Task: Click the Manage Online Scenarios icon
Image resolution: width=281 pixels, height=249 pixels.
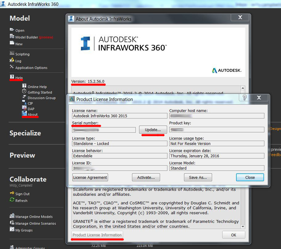Action: point(12,223)
